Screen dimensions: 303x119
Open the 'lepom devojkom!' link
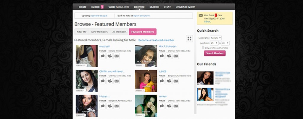pos(141,16)
